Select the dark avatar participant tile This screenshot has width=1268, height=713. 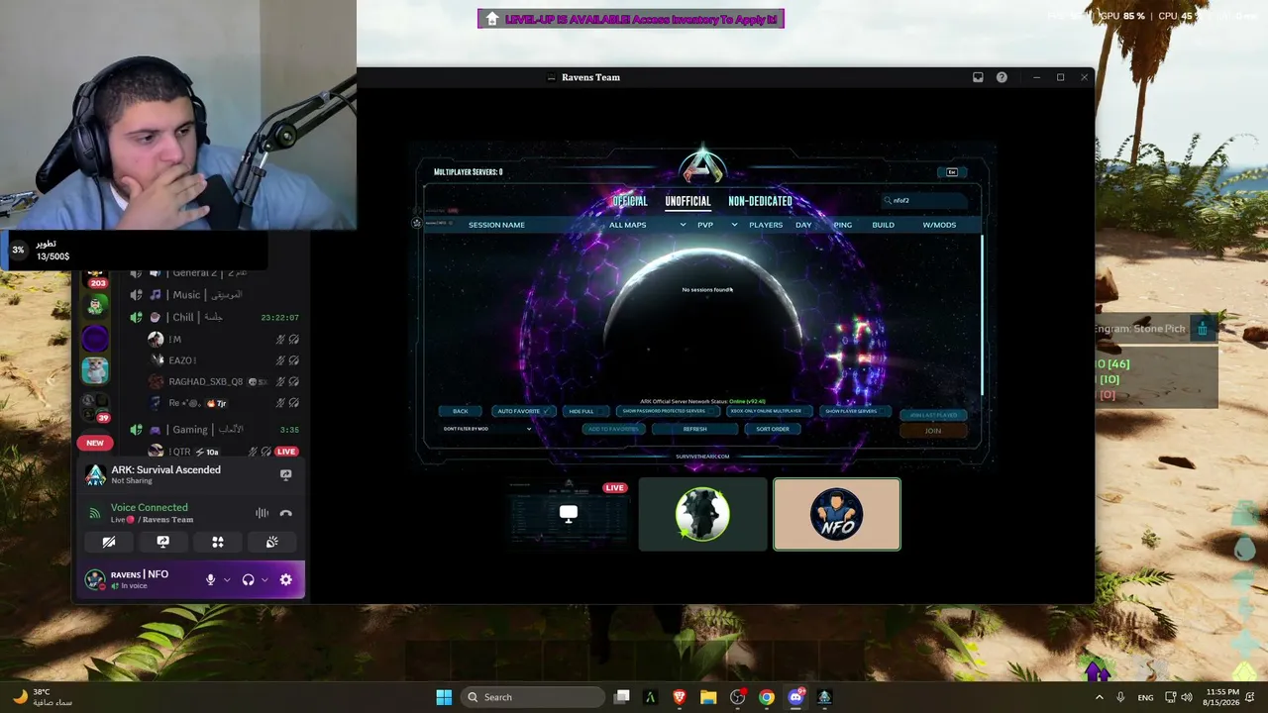click(x=702, y=514)
